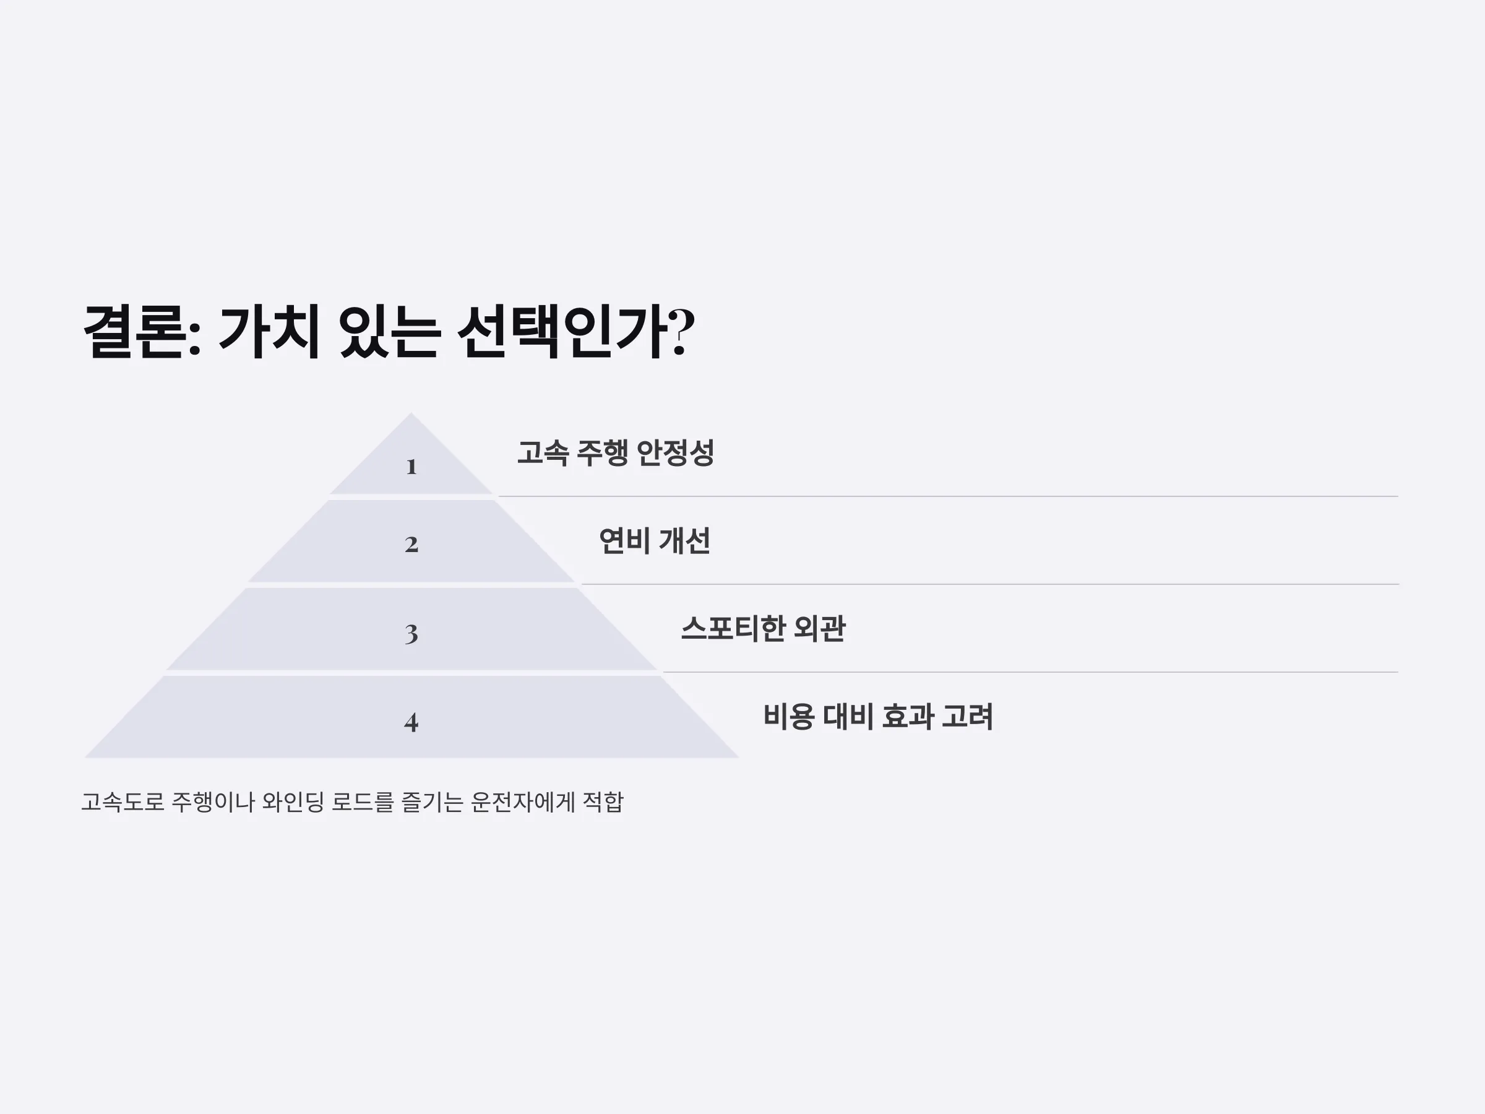Click the word '고려' in the fourth label
This screenshot has height=1114, width=1485.
coord(967,717)
